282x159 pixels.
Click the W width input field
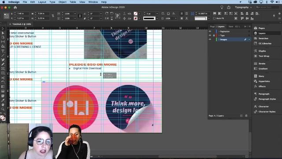[43, 14]
